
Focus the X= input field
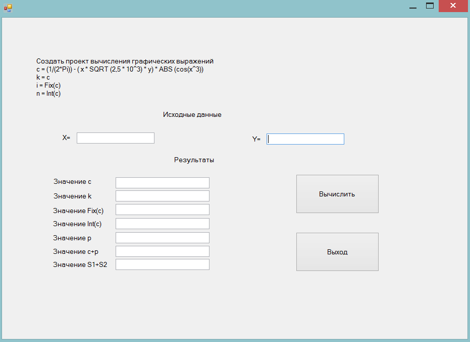click(116, 138)
